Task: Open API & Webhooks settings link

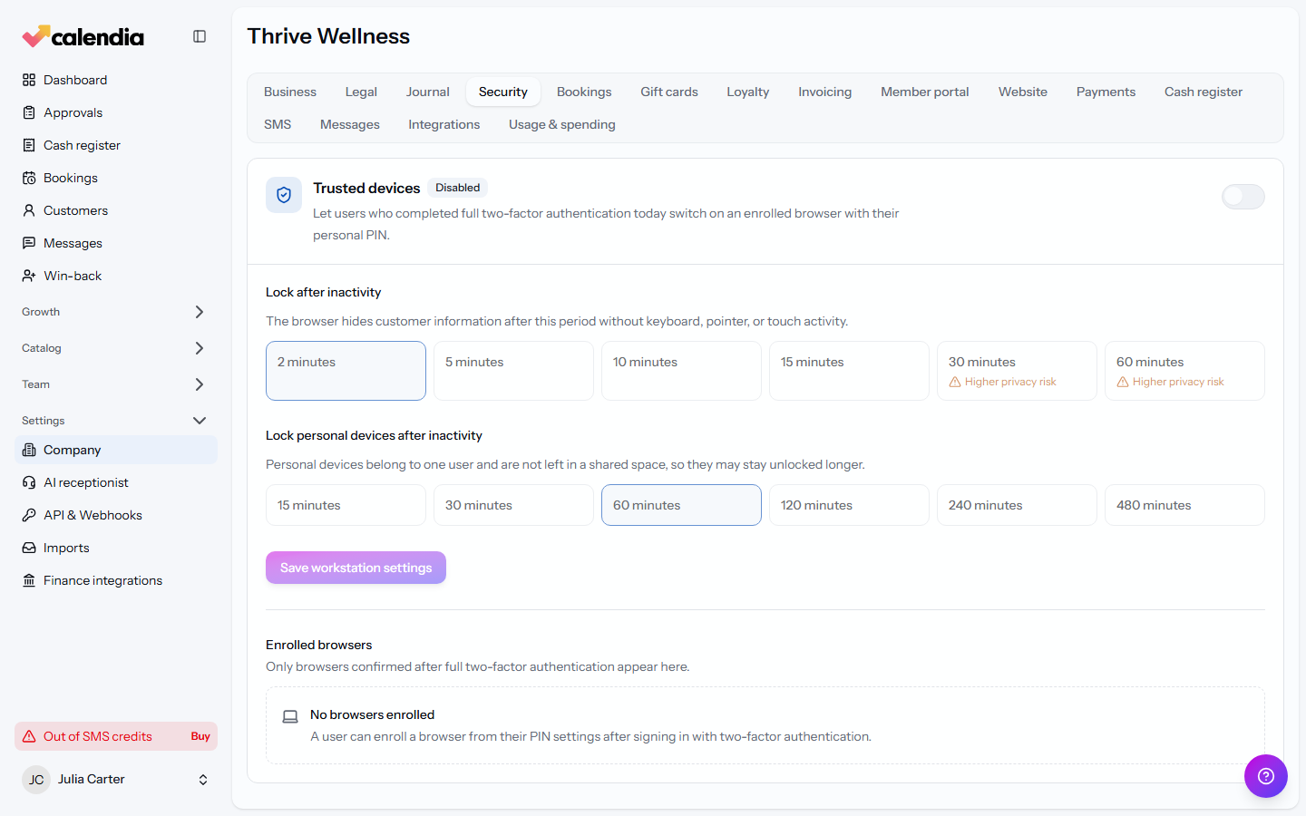Action: [x=116, y=515]
